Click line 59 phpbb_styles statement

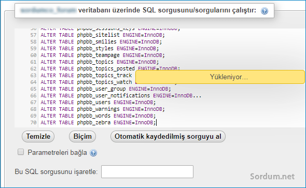click(100, 49)
